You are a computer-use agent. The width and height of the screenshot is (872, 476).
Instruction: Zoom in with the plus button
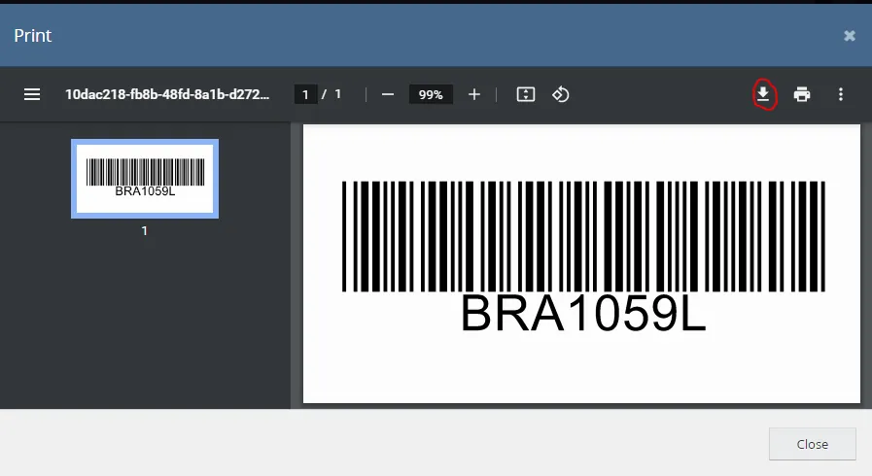(473, 94)
